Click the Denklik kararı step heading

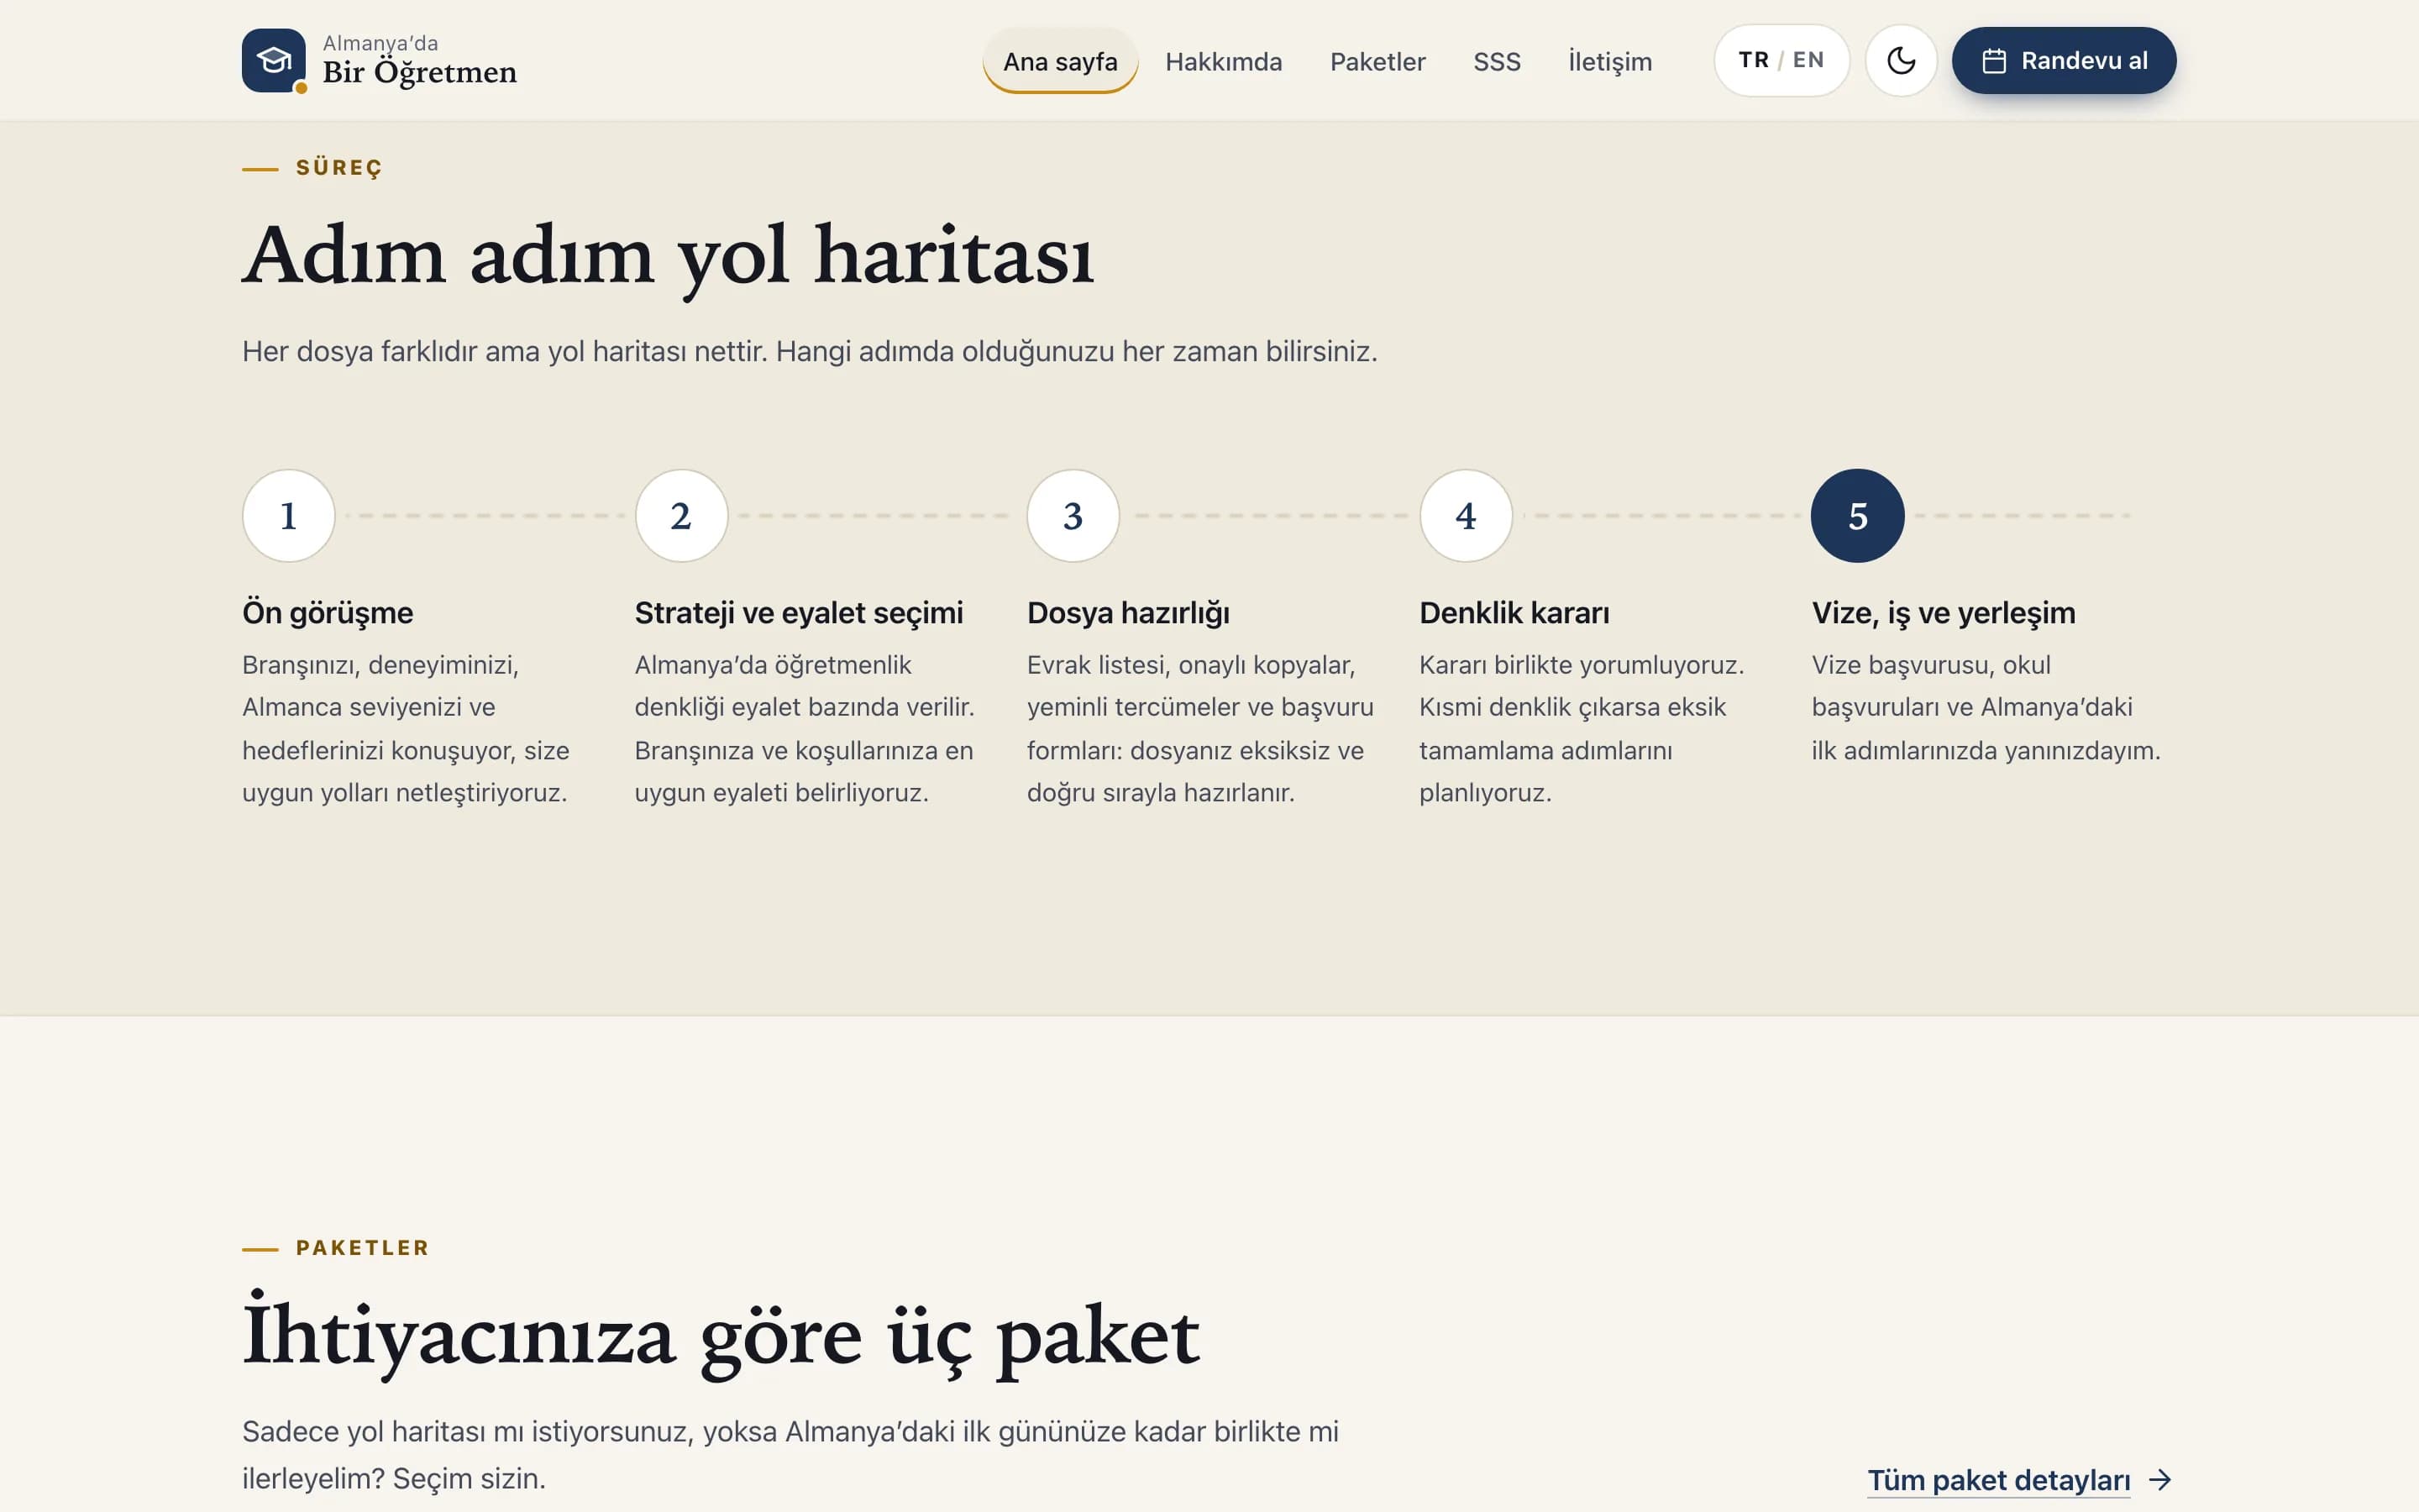[1514, 612]
